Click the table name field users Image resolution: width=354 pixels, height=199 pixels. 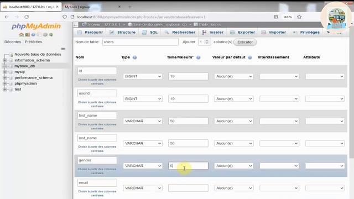[140, 42]
